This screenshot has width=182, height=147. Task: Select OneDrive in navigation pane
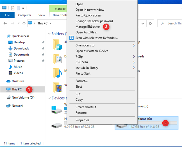(x=18, y=81)
